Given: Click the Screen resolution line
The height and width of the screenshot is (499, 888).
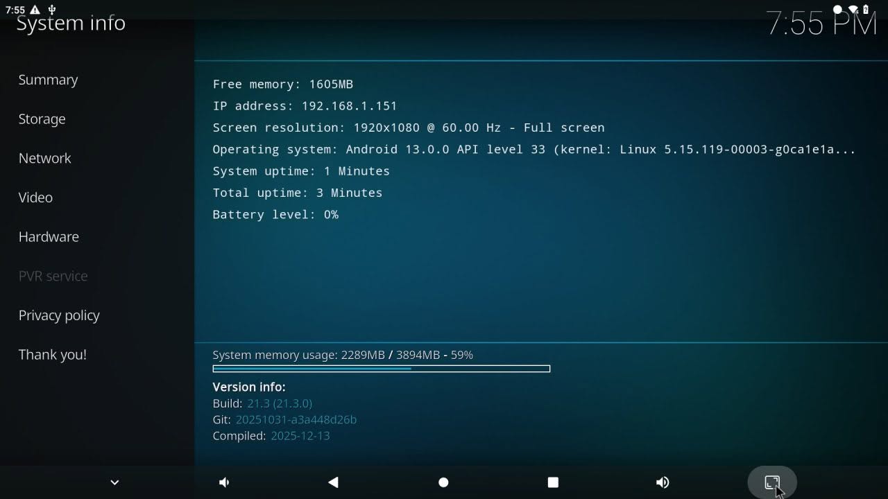Looking at the screenshot, I should tap(408, 128).
